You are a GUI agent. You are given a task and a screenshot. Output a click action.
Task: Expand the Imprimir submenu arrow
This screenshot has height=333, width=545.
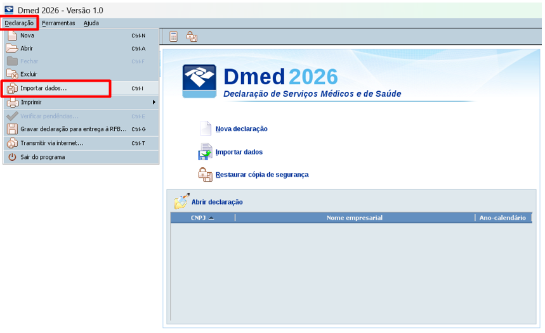point(154,102)
